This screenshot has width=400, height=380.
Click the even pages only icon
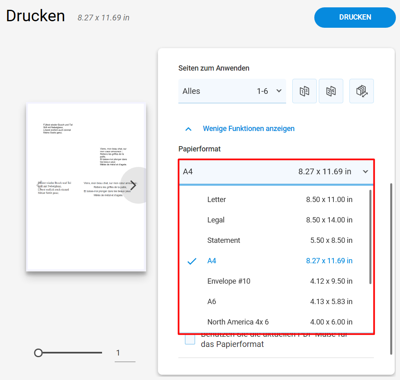(x=331, y=91)
